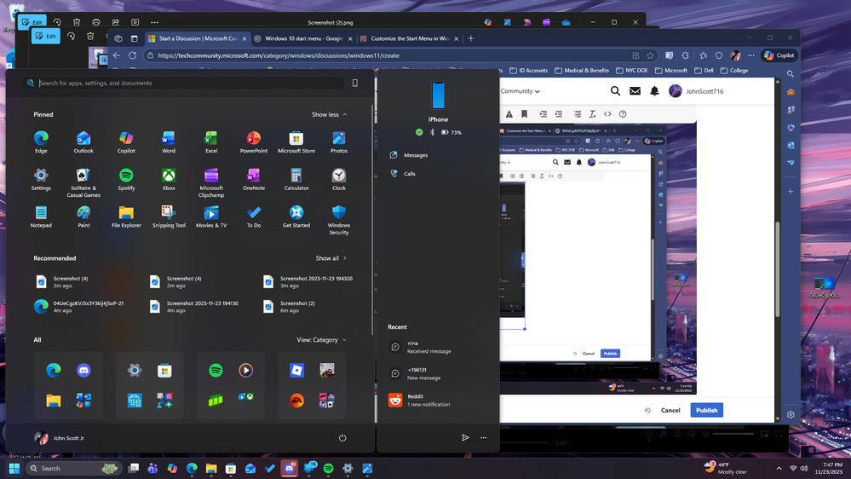Click the notification bell on the webpage
This screenshot has height=479, width=851.
[x=654, y=91]
